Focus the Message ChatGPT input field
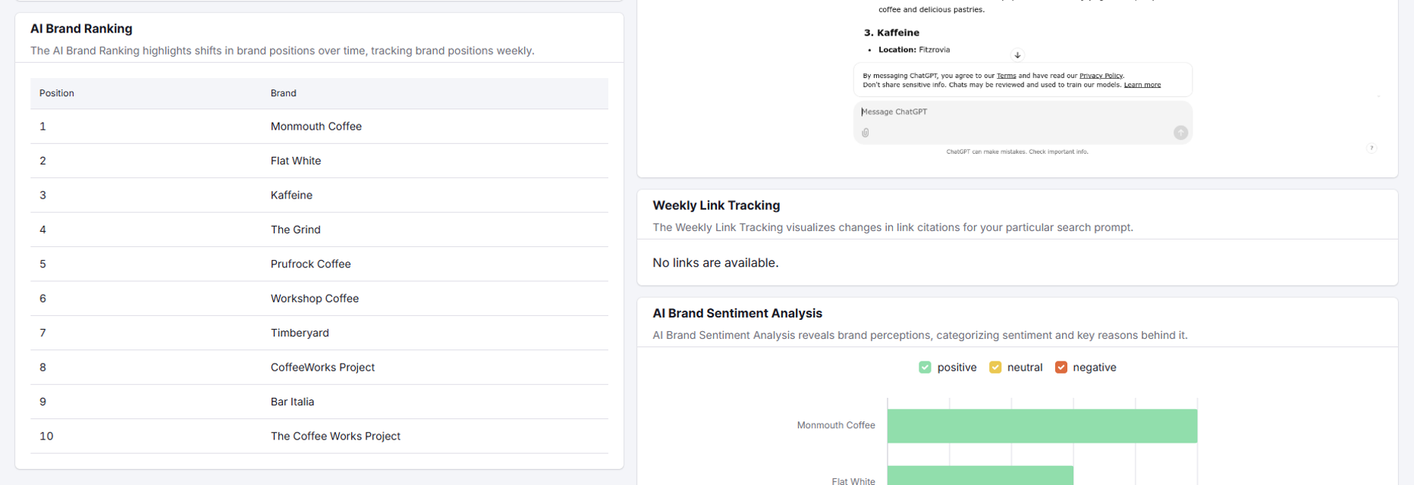The height and width of the screenshot is (485, 1414). pyautogui.click(x=1017, y=112)
